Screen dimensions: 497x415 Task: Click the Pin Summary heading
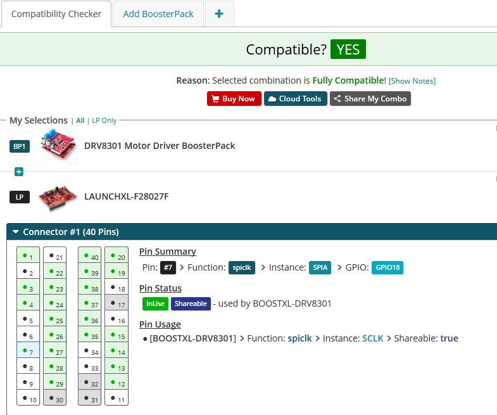point(168,252)
